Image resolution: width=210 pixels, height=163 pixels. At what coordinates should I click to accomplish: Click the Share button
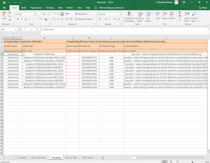tap(203, 8)
